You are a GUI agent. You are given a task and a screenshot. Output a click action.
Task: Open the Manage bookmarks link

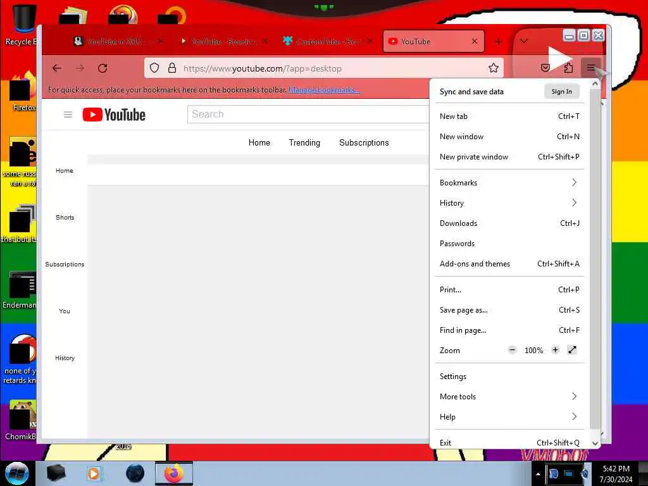tap(324, 90)
